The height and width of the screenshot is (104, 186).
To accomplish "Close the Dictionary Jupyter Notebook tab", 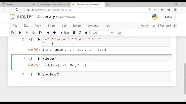I will (103, 5).
